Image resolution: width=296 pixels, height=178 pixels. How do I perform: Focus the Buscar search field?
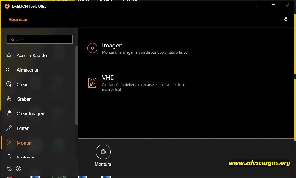click(39, 39)
